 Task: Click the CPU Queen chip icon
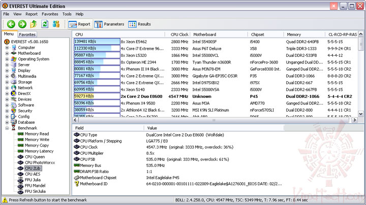pyautogui.click(x=21, y=157)
